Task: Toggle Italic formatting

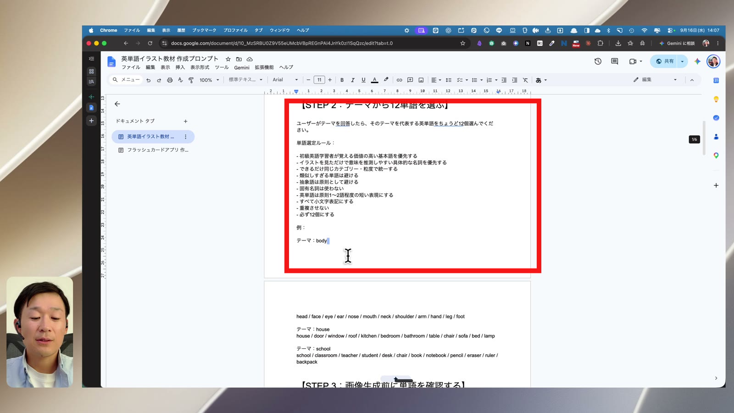Action: pyautogui.click(x=353, y=80)
